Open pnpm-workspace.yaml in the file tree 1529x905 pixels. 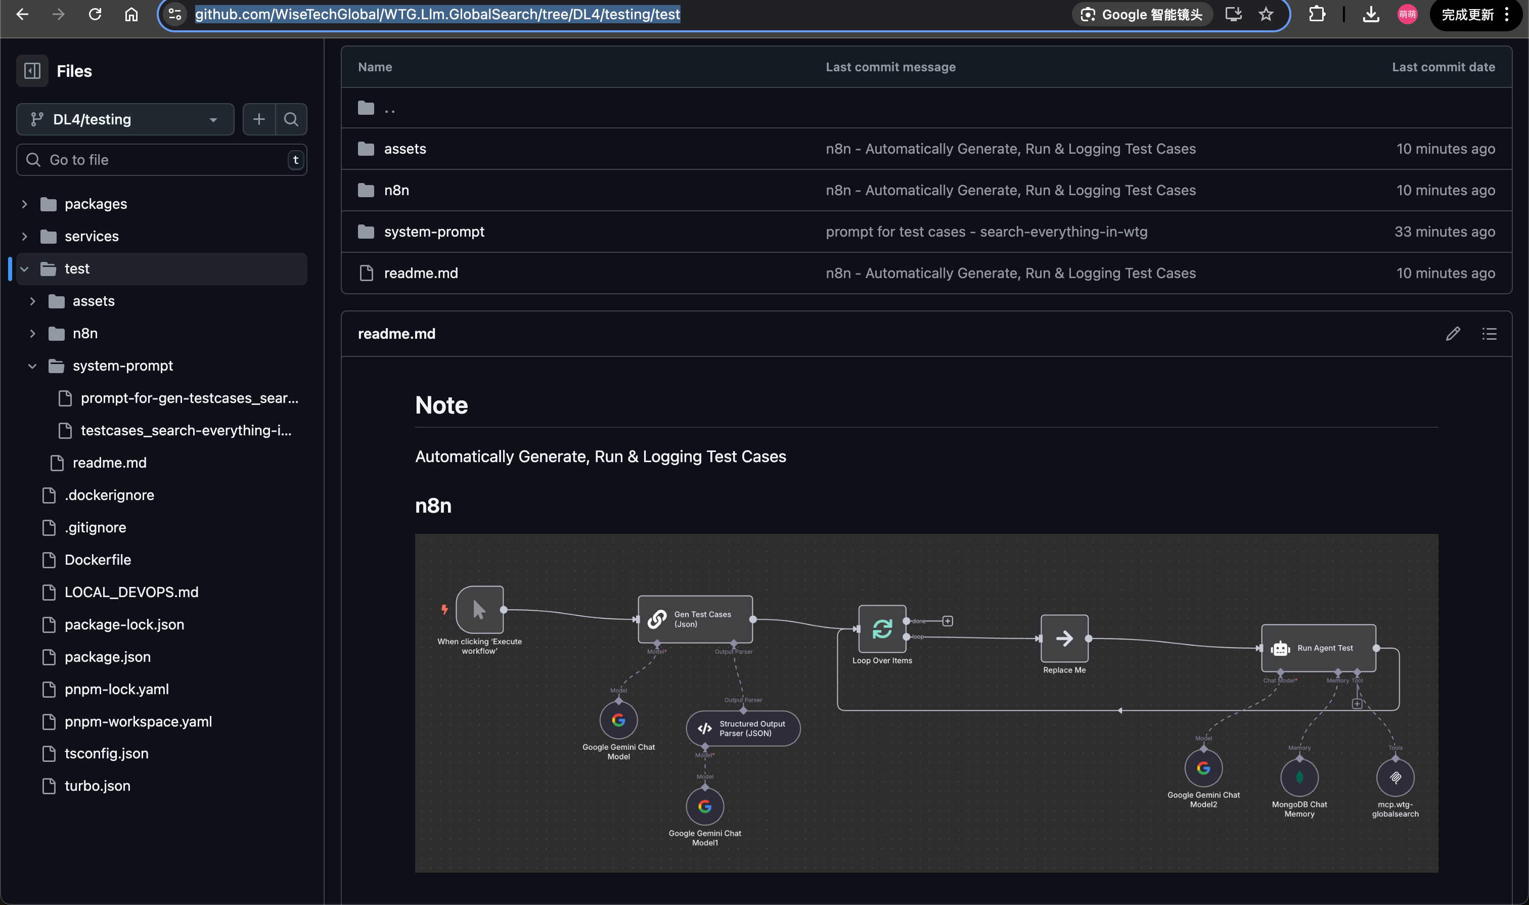pos(139,721)
